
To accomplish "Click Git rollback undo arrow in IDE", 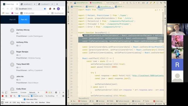I will 161,3.
